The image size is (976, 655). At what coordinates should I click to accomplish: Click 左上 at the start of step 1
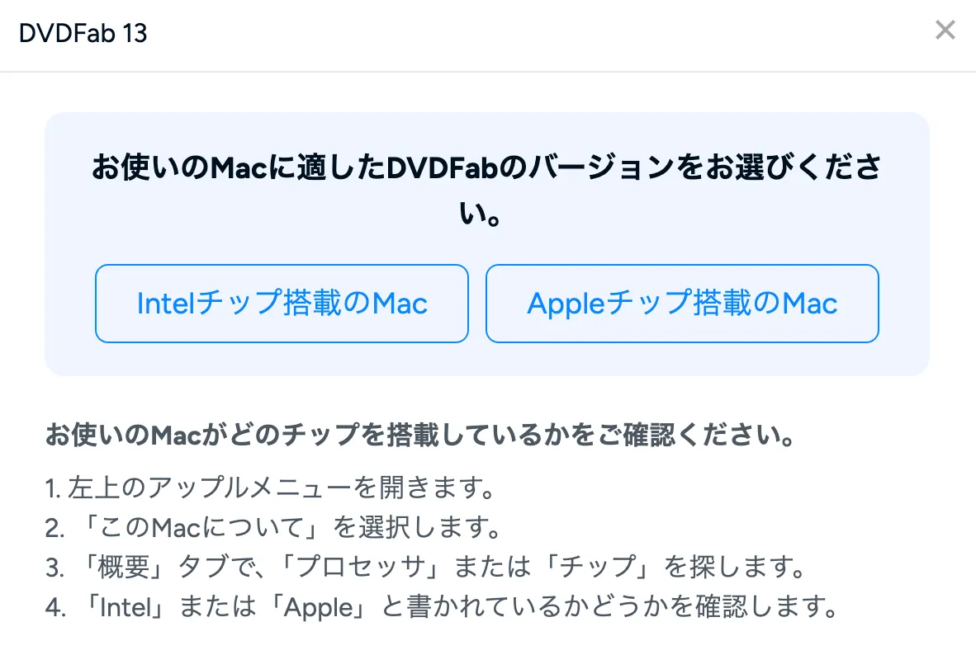(87, 488)
